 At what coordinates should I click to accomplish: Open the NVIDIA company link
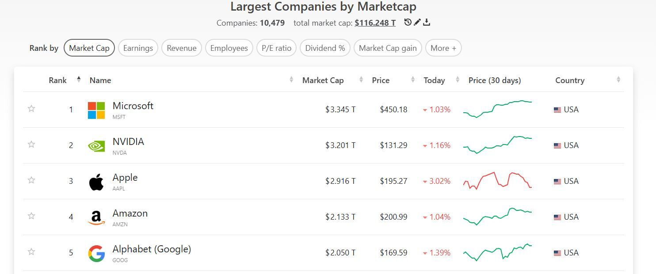[x=128, y=142]
